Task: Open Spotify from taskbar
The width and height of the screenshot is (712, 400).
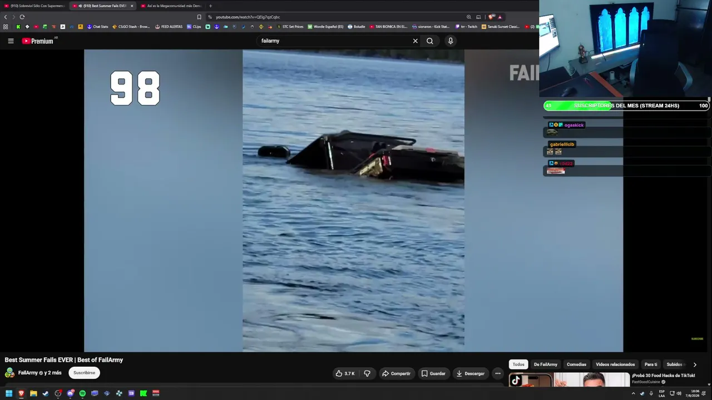Action: point(82,393)
